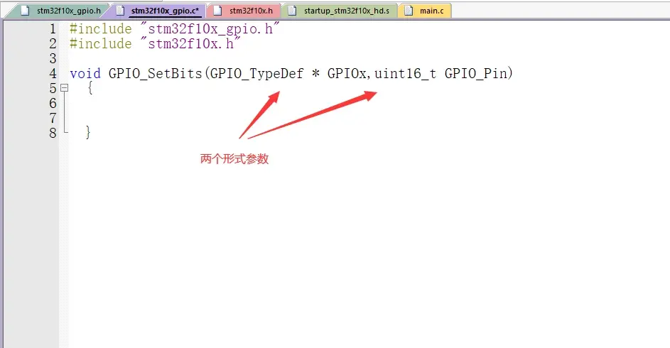The image size is (670, 348).
Task: Click line number 4 in the gutter
Action: [53, 73]
